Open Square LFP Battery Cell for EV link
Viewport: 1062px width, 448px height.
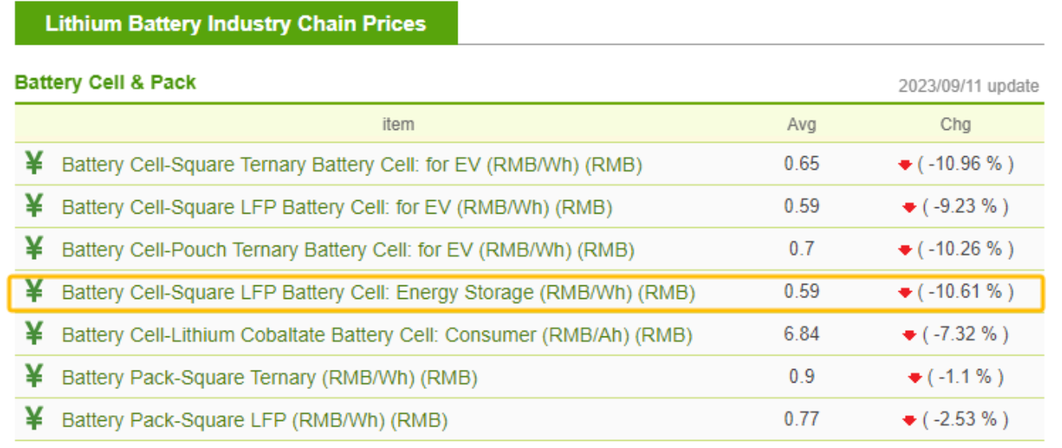point(337,207)
